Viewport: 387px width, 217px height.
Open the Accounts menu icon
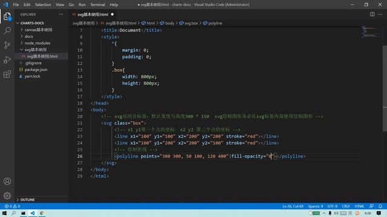[x=7, y=181]
